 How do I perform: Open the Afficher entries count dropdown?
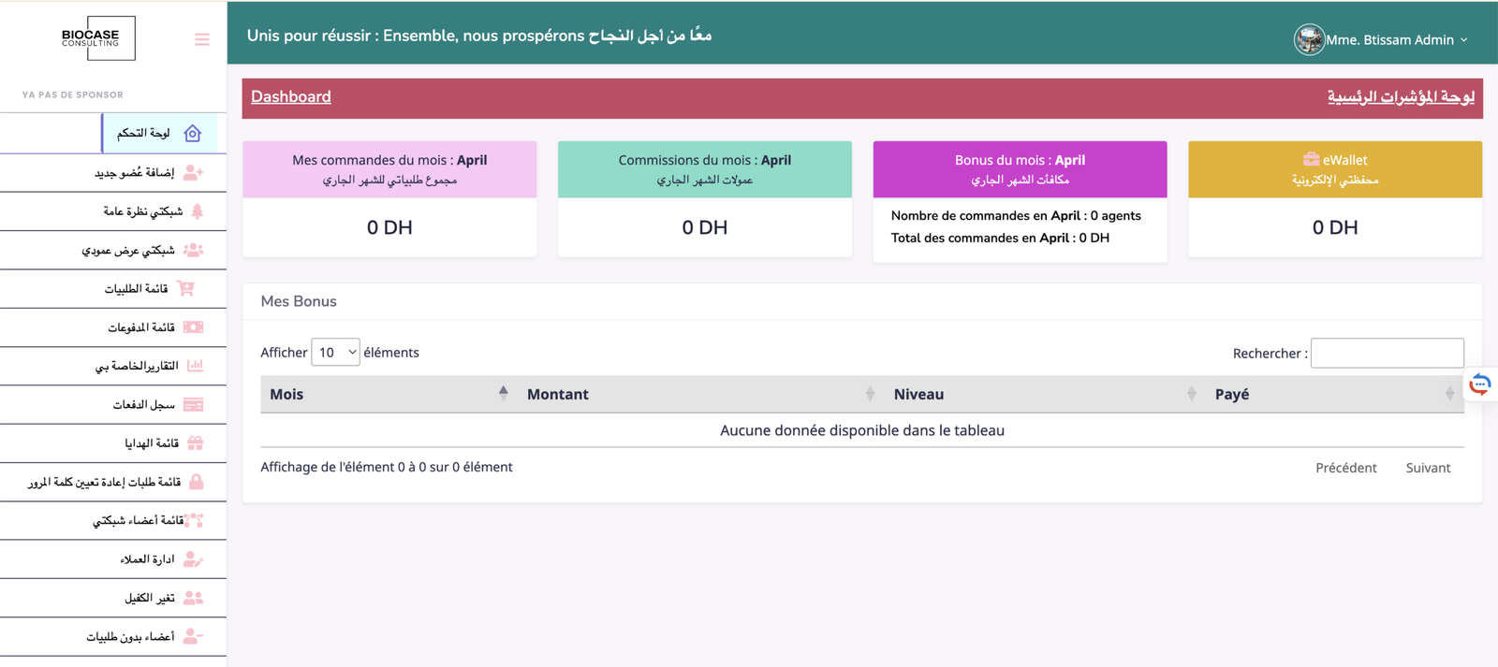tap(335, 353)
